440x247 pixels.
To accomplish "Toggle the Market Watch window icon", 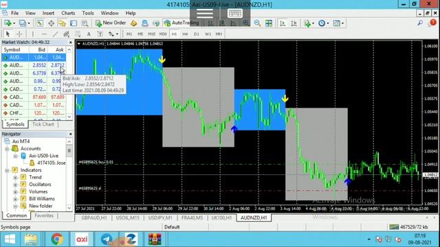I will (40, 23).
